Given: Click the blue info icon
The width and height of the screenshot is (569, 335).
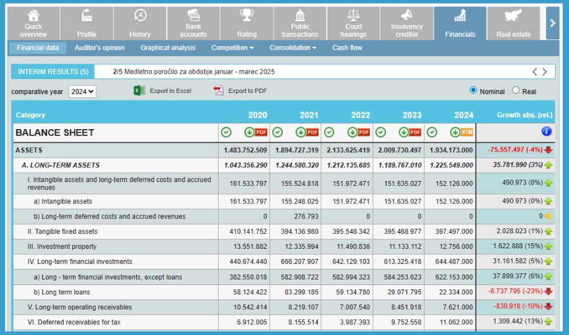Looking at the screenshot, I should pos(547,131).
